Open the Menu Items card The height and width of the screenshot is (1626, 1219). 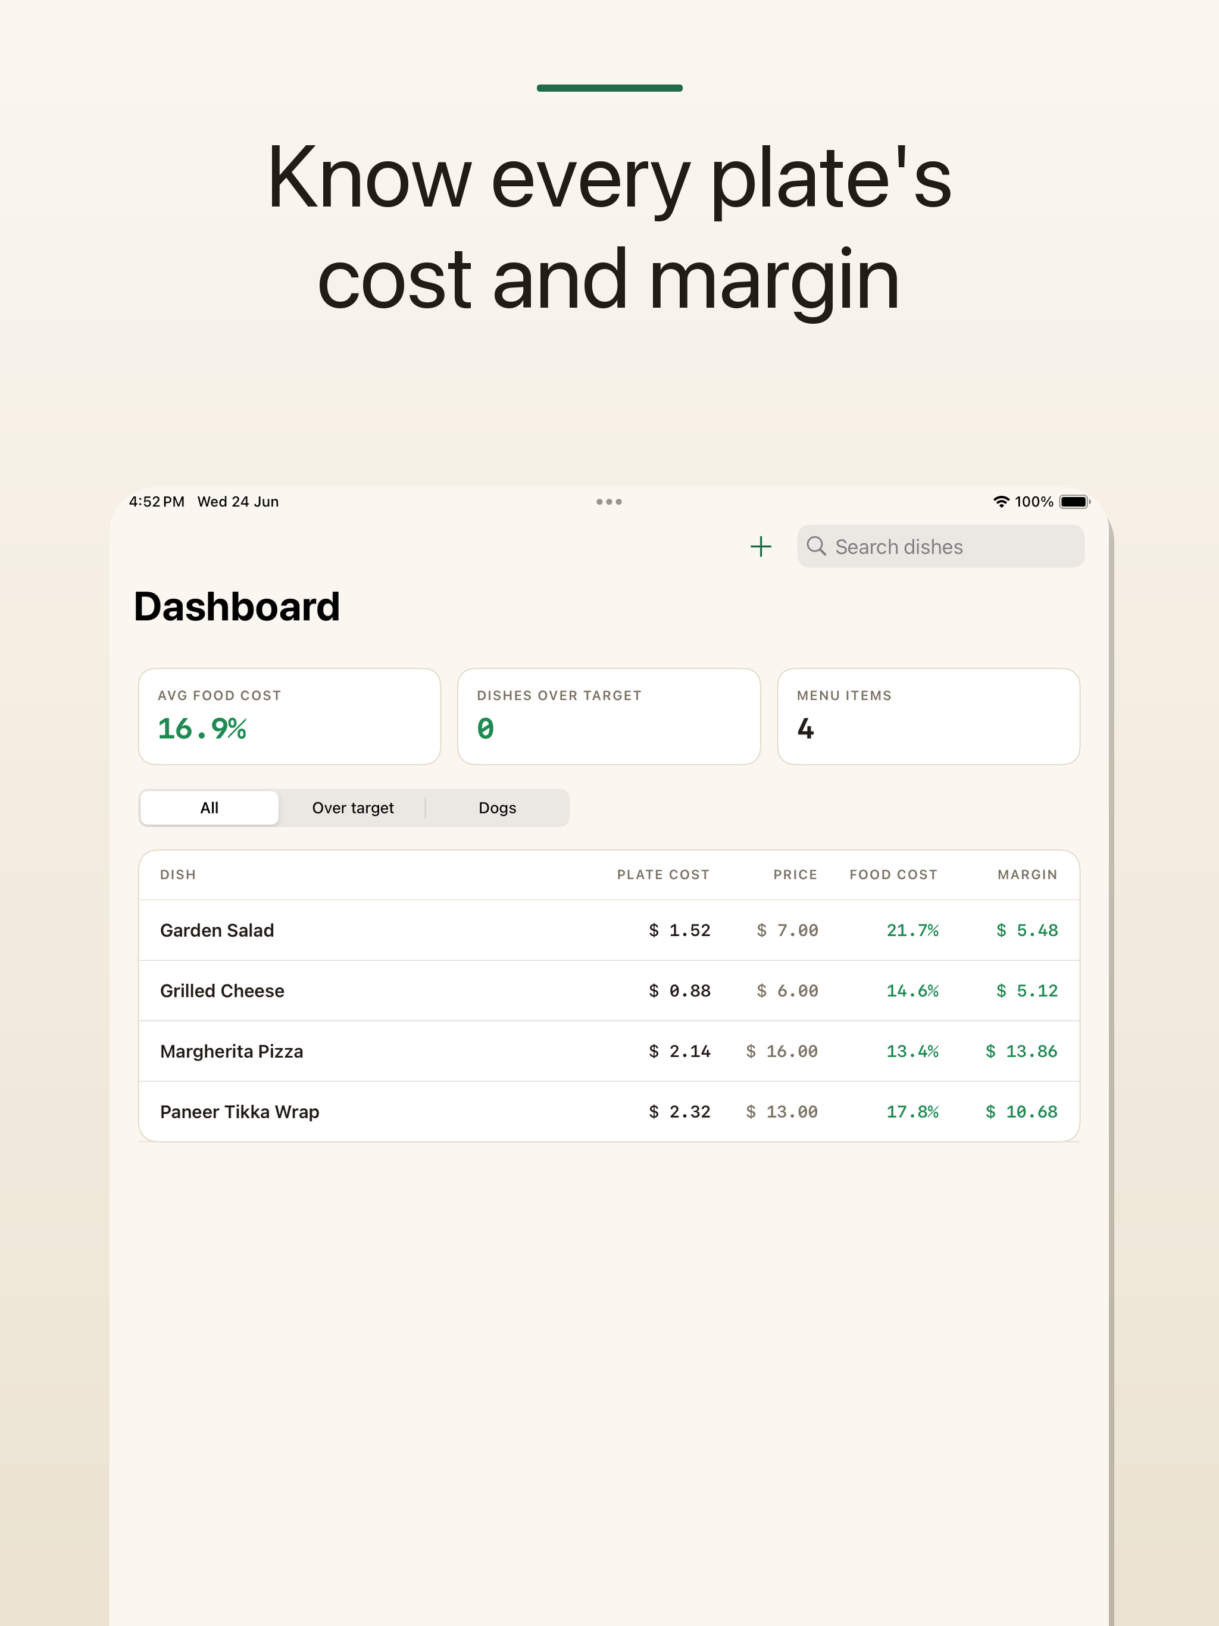929,716
